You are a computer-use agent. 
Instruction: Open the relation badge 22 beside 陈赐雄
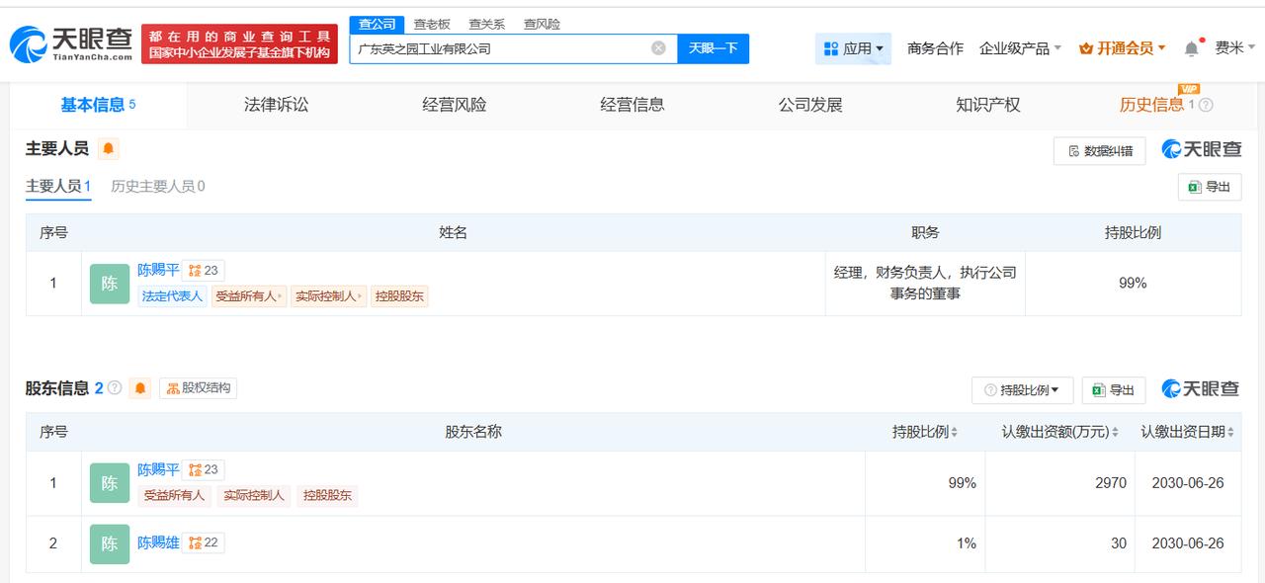pyautogui.click(x=204, y=542)
